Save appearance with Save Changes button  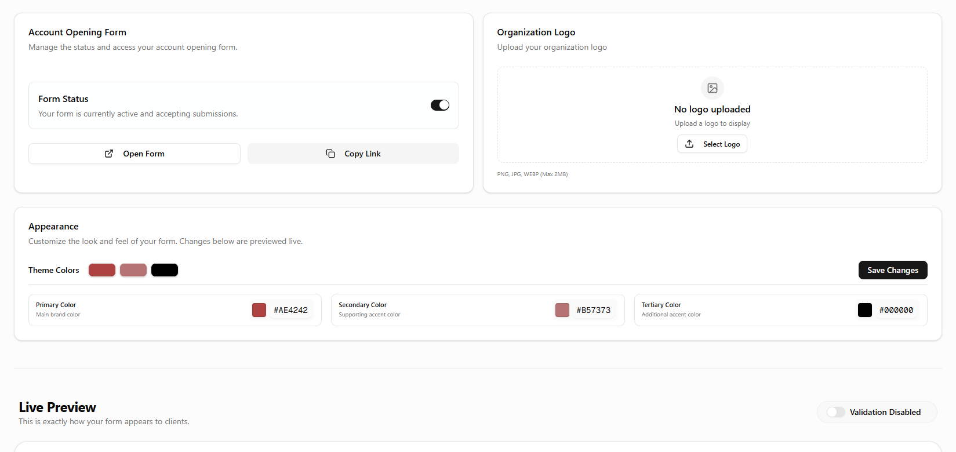[x=892, y=270]
